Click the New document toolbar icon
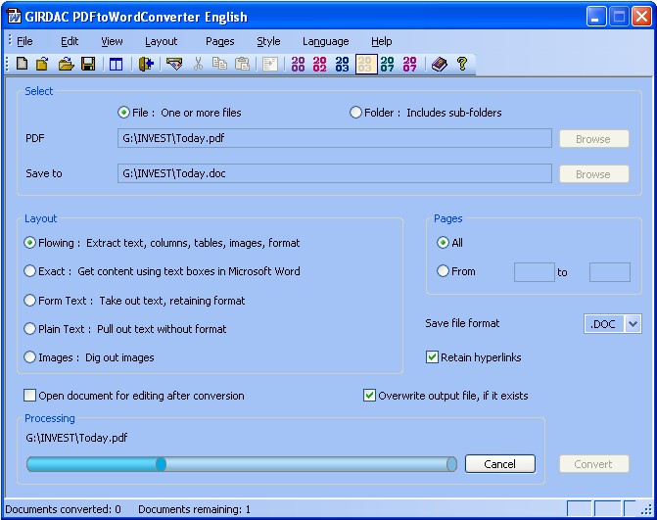The width and height of the screenshot is (657, 520). point(23,64)
